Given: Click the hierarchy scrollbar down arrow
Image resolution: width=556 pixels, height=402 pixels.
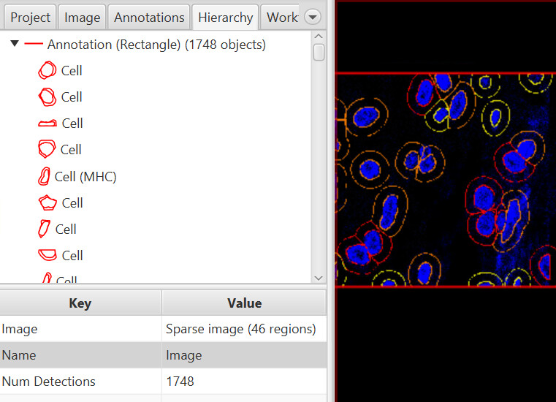Looking at the screenshot, I should coord(319,278).
